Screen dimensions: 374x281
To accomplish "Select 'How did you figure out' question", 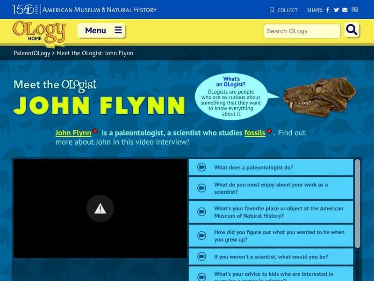I will pyautogui.click(x=271, y=236).
